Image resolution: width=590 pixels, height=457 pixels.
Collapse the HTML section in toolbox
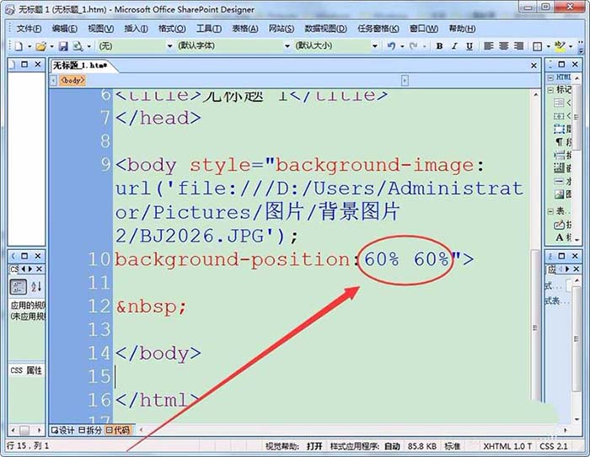[550, 77]
